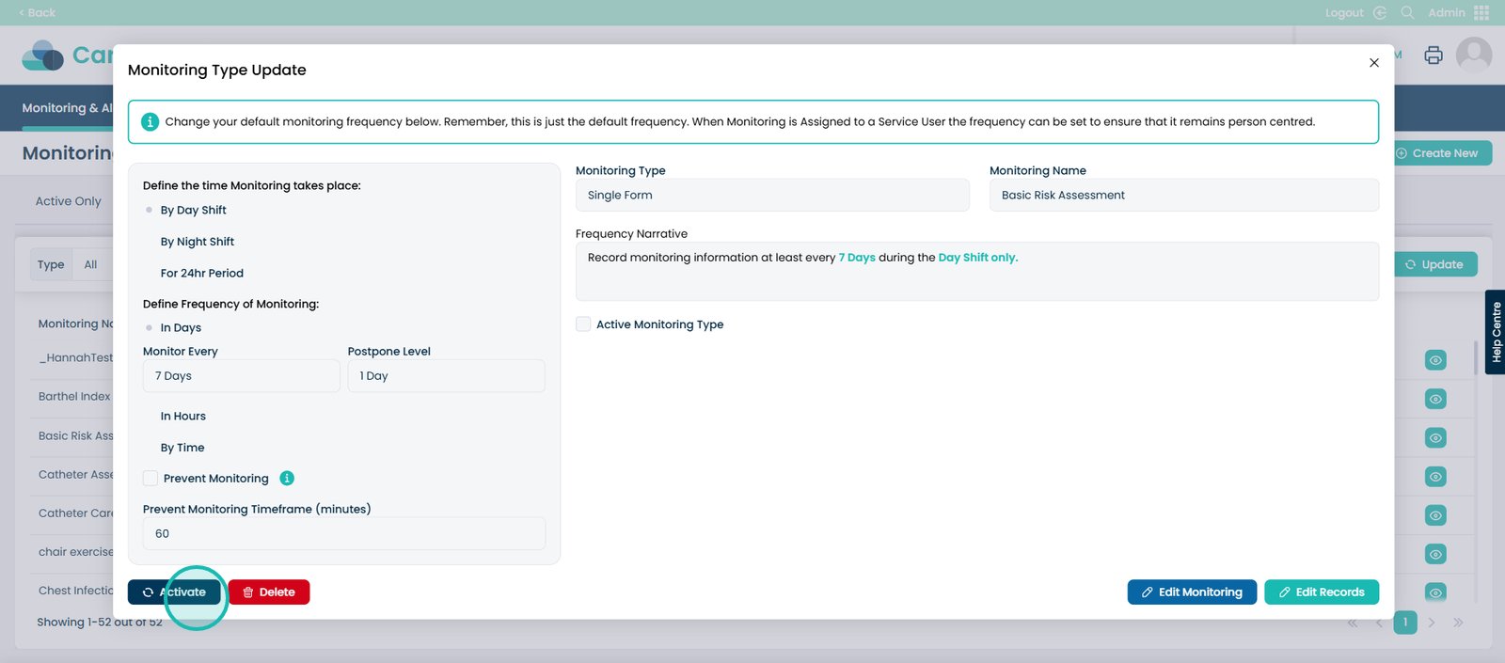The width and height of the screenshot is (1505, 663).
Task: Click the Edit Monitoring button
Action: (1191, 592)
